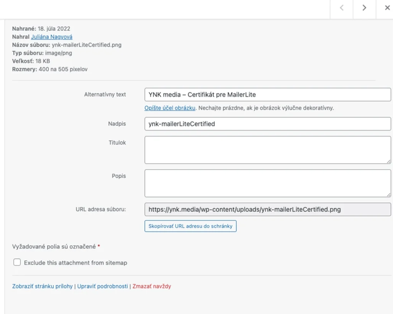
Task: Select file type text 'image/png'
Action: pyautogui.click(x=58, y=53)
